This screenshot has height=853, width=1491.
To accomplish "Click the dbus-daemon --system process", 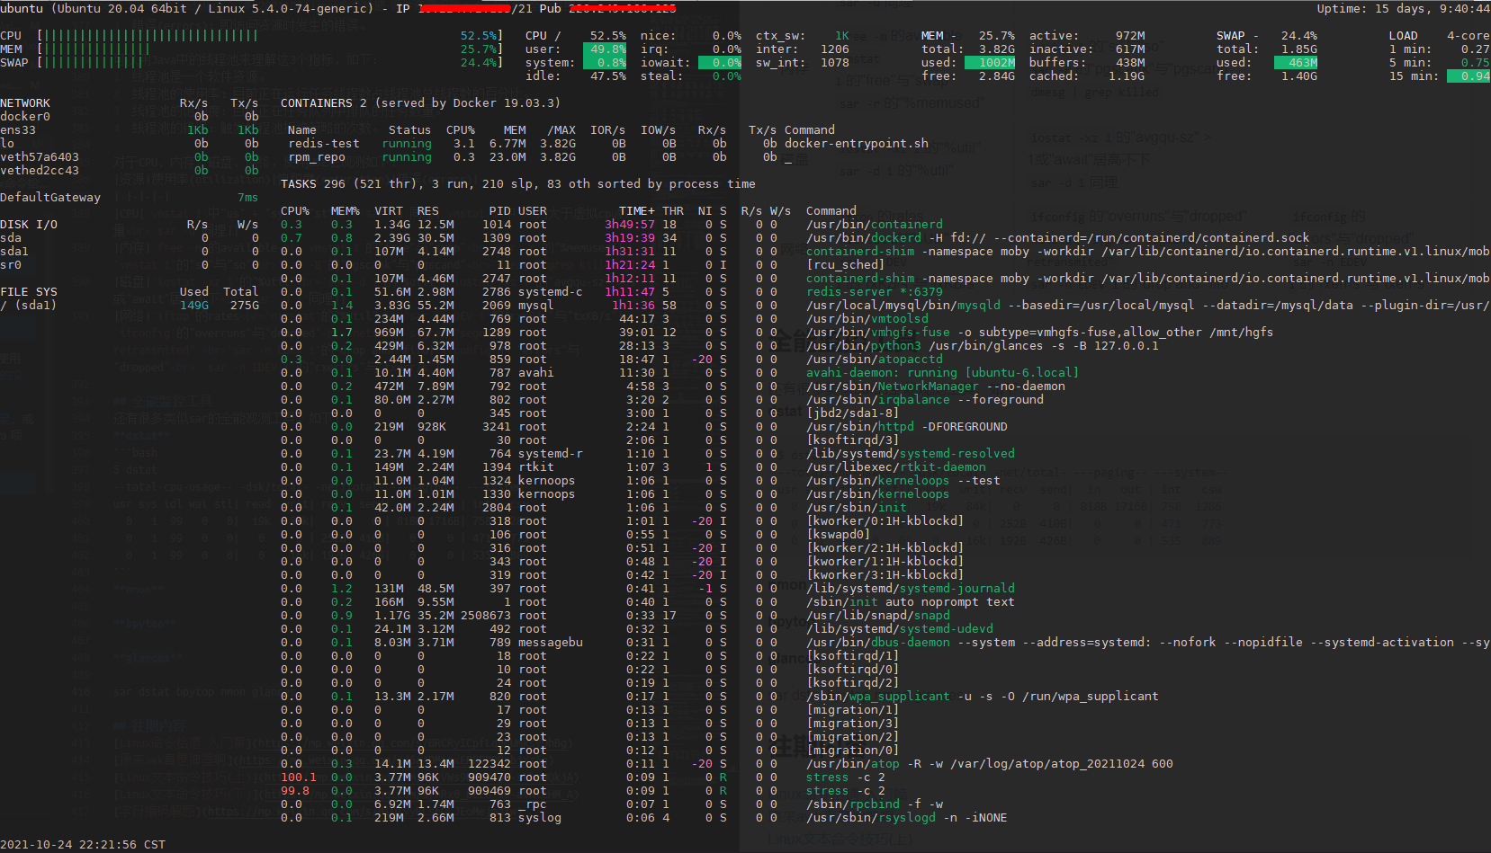I will [1148, 643].
